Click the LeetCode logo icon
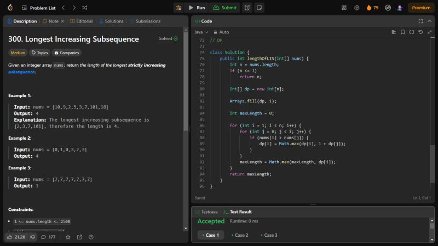The height and width of the screenshot is (246, 438). [10, 8]
